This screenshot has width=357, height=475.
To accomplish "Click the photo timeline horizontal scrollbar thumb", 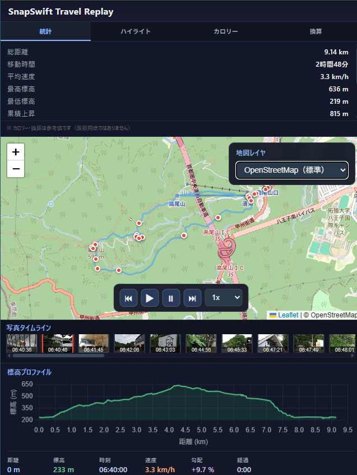I will tap(58, 356).
